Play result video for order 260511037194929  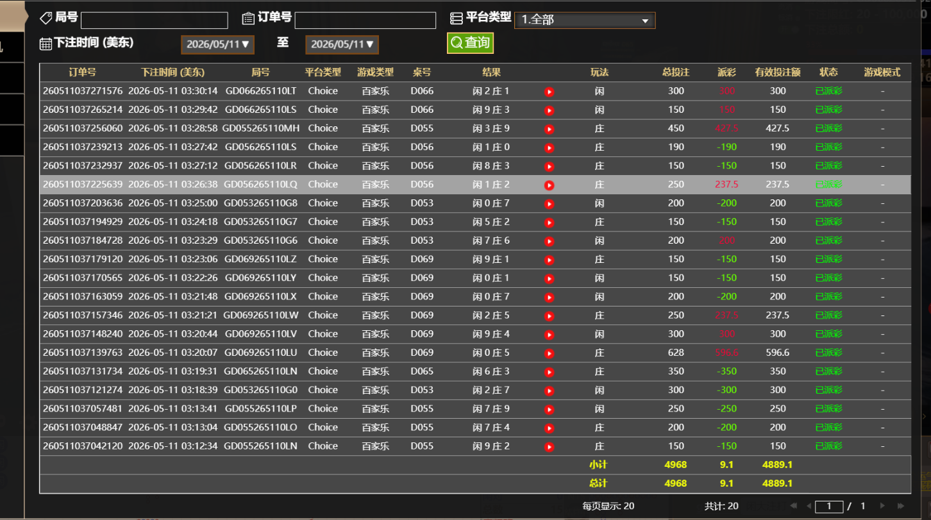tap(549, 222)
